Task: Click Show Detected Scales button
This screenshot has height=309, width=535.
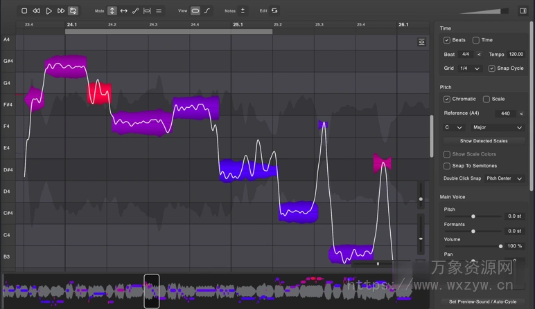Action: (x=484, y=141)
